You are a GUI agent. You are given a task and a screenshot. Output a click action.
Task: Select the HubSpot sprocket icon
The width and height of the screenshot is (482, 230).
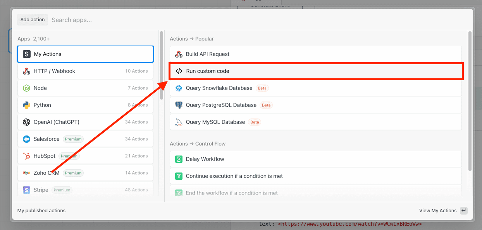(x=26, y=156)
